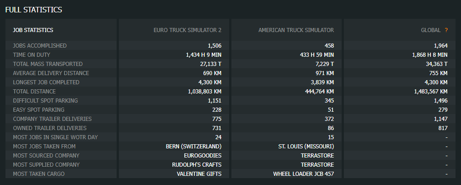The height and width of the screenshot is (185, 461).
Task: Click the 731 owned trailer value
Action: tap(217, 128)
